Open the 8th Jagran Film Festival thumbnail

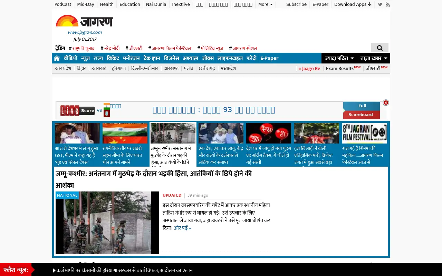pyautogui.click(x=365, y=133)
